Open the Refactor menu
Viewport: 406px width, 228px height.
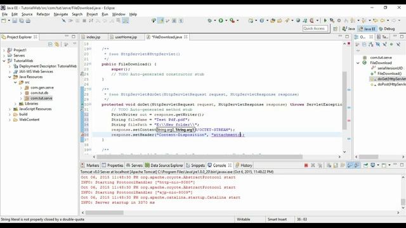pos(43,14)
